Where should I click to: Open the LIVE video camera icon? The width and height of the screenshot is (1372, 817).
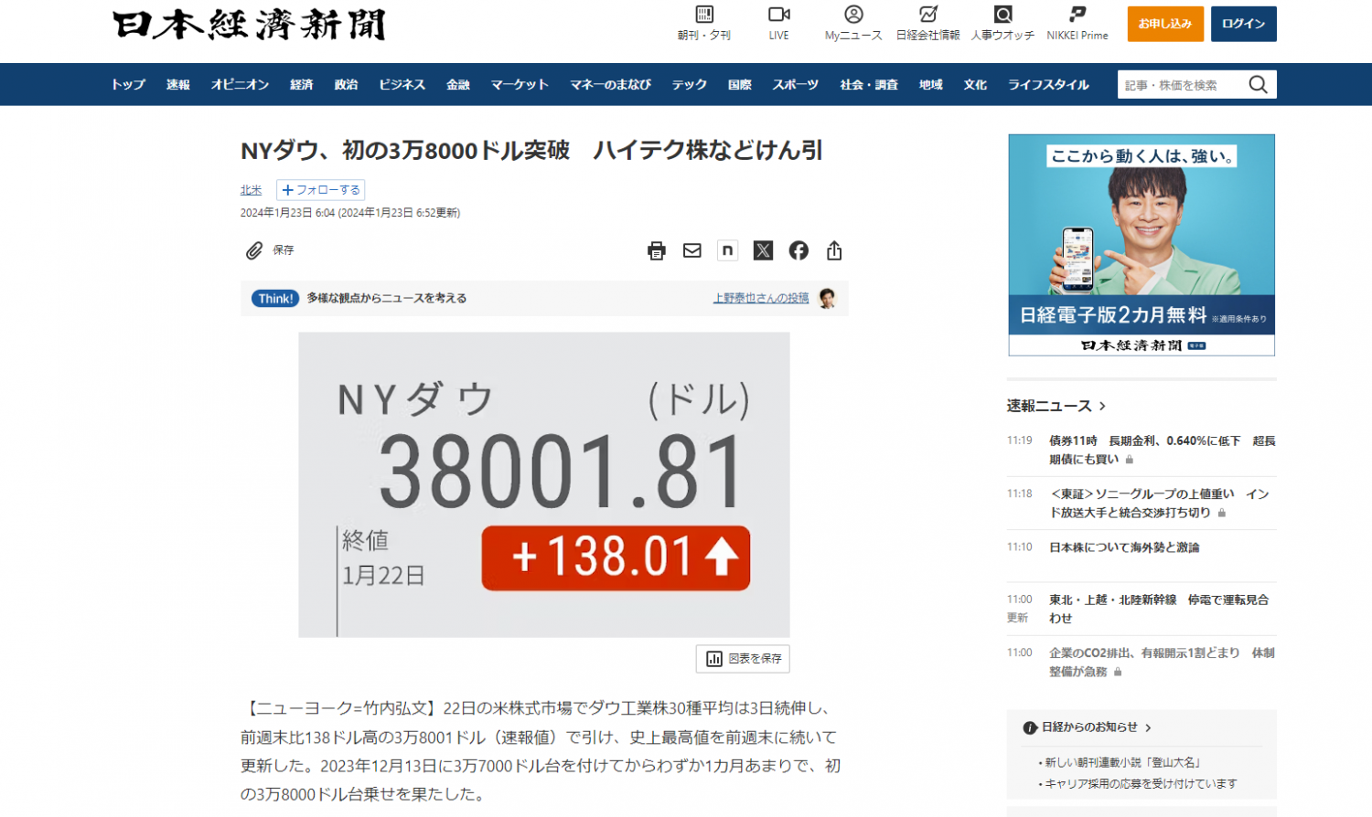[x=778, y=15]
